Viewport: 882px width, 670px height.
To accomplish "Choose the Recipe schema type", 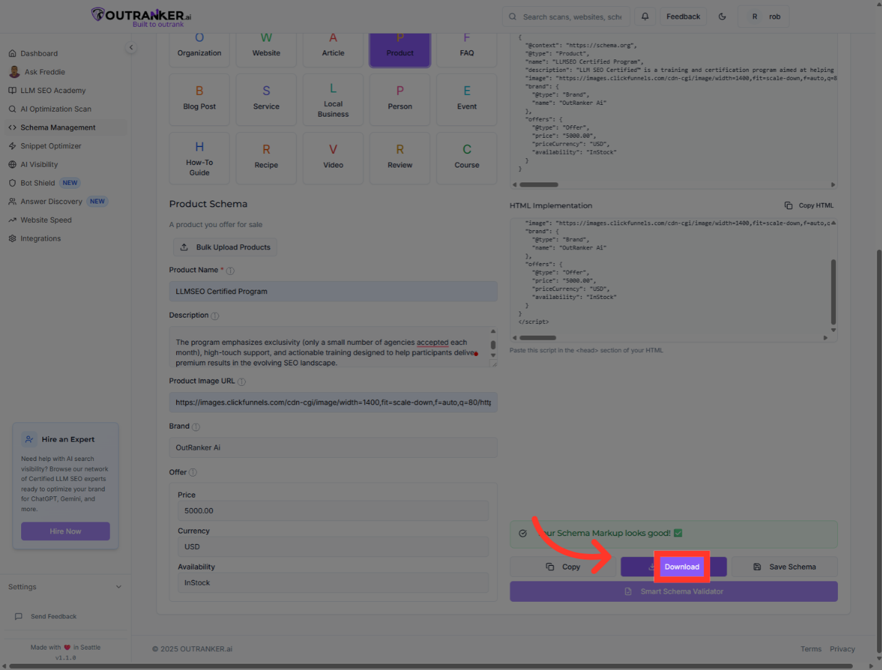I will tap(266, 158).
